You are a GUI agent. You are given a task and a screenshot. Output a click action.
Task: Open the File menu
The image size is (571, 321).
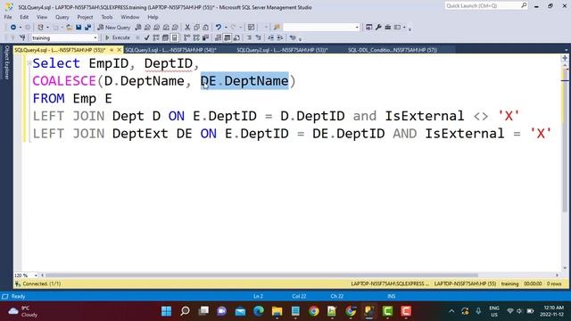[x=8, y=17]
